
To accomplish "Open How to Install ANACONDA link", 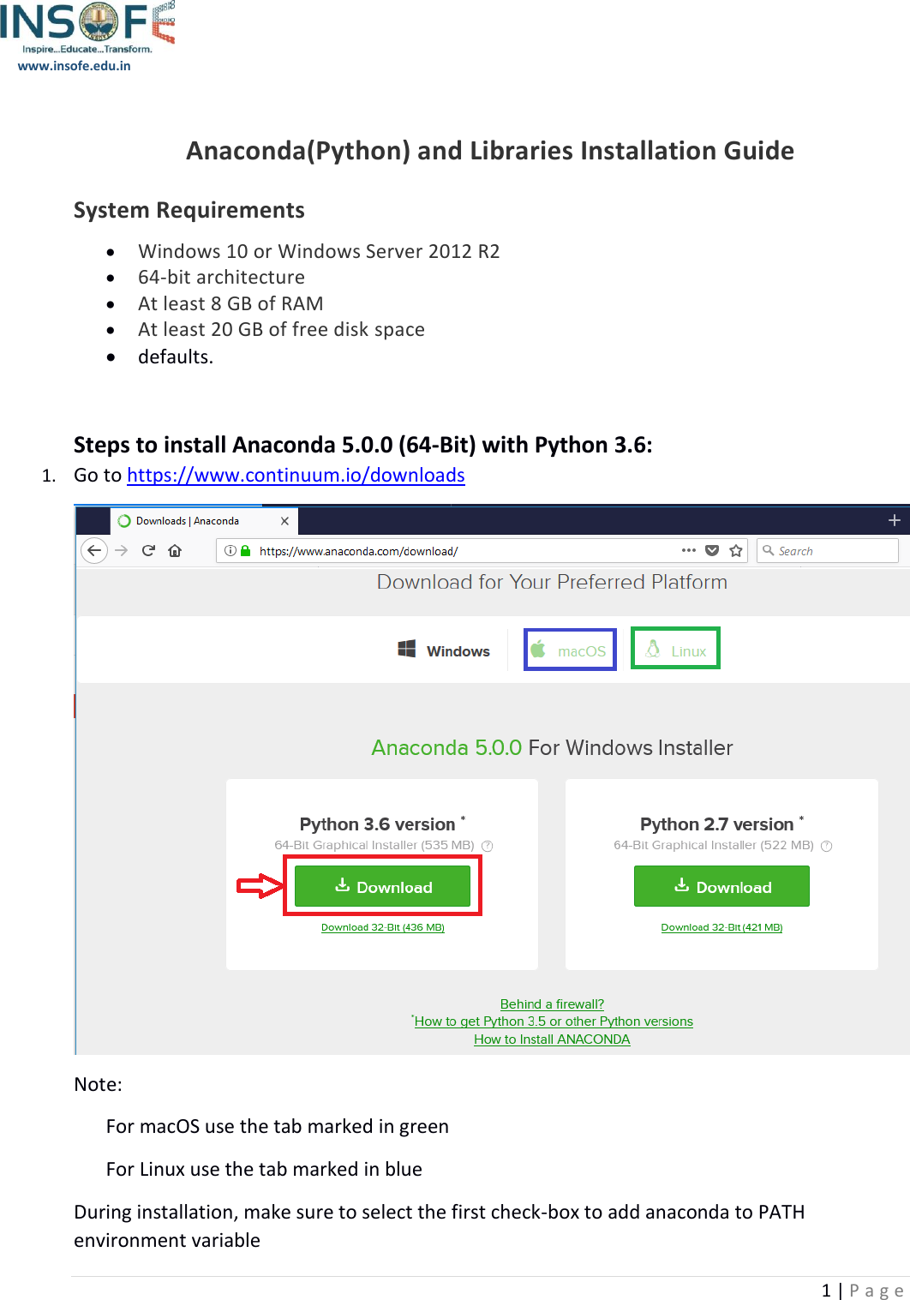I will click(x=552, y=1039).
